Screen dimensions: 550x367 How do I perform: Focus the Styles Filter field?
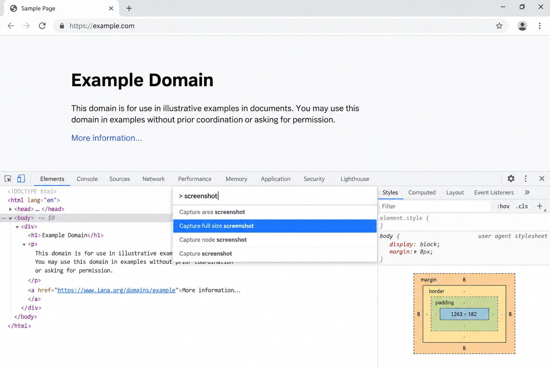tap(435, 206)
